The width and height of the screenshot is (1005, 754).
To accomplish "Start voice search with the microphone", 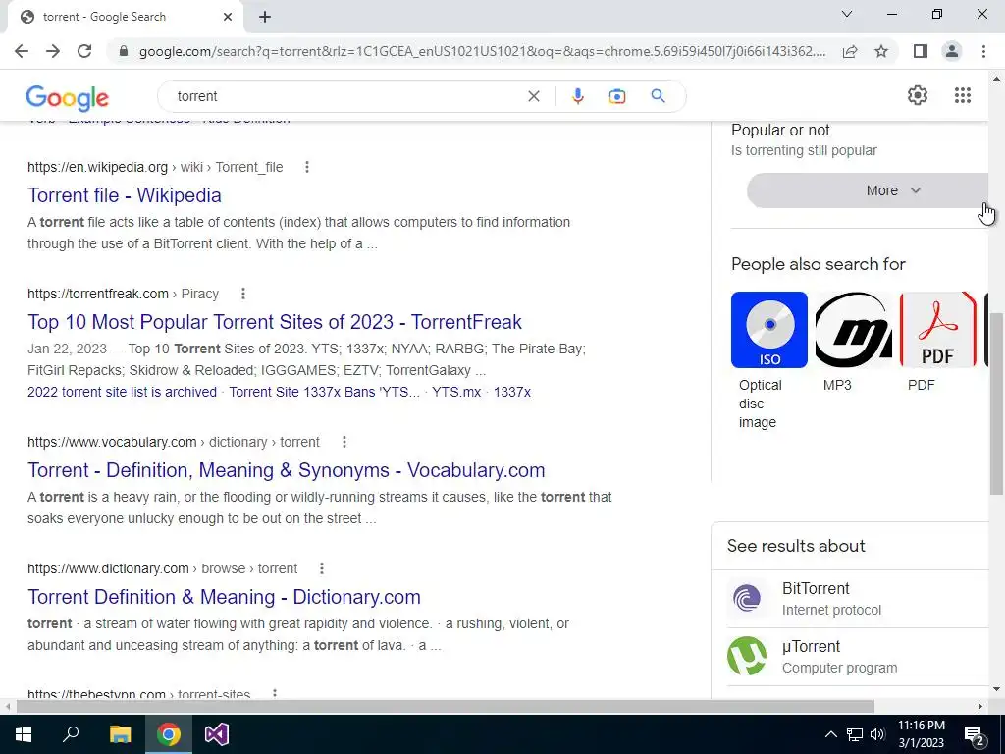I will [x=577, y=96].
